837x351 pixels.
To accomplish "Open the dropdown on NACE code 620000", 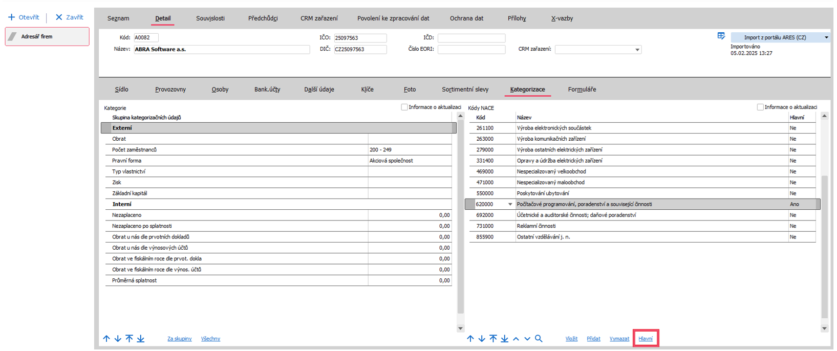I will click(510, 204).
